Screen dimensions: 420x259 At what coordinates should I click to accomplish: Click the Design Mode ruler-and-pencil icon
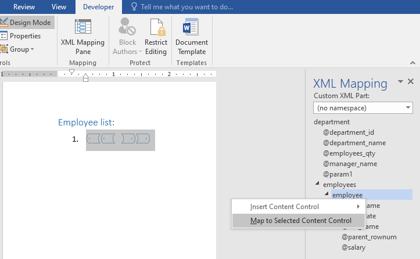pyautogui.click(x=3, y=23)
